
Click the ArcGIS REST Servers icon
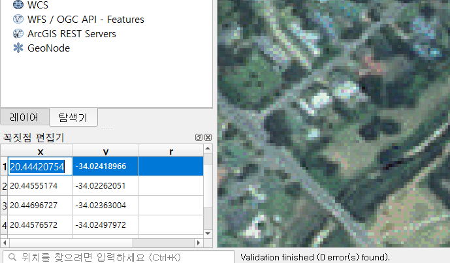18,33
